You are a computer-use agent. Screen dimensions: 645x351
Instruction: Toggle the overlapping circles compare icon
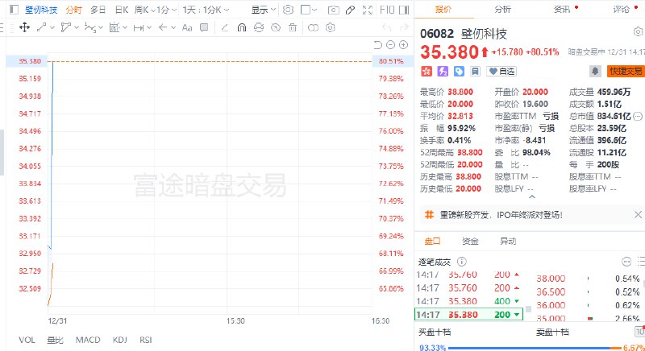314,27
